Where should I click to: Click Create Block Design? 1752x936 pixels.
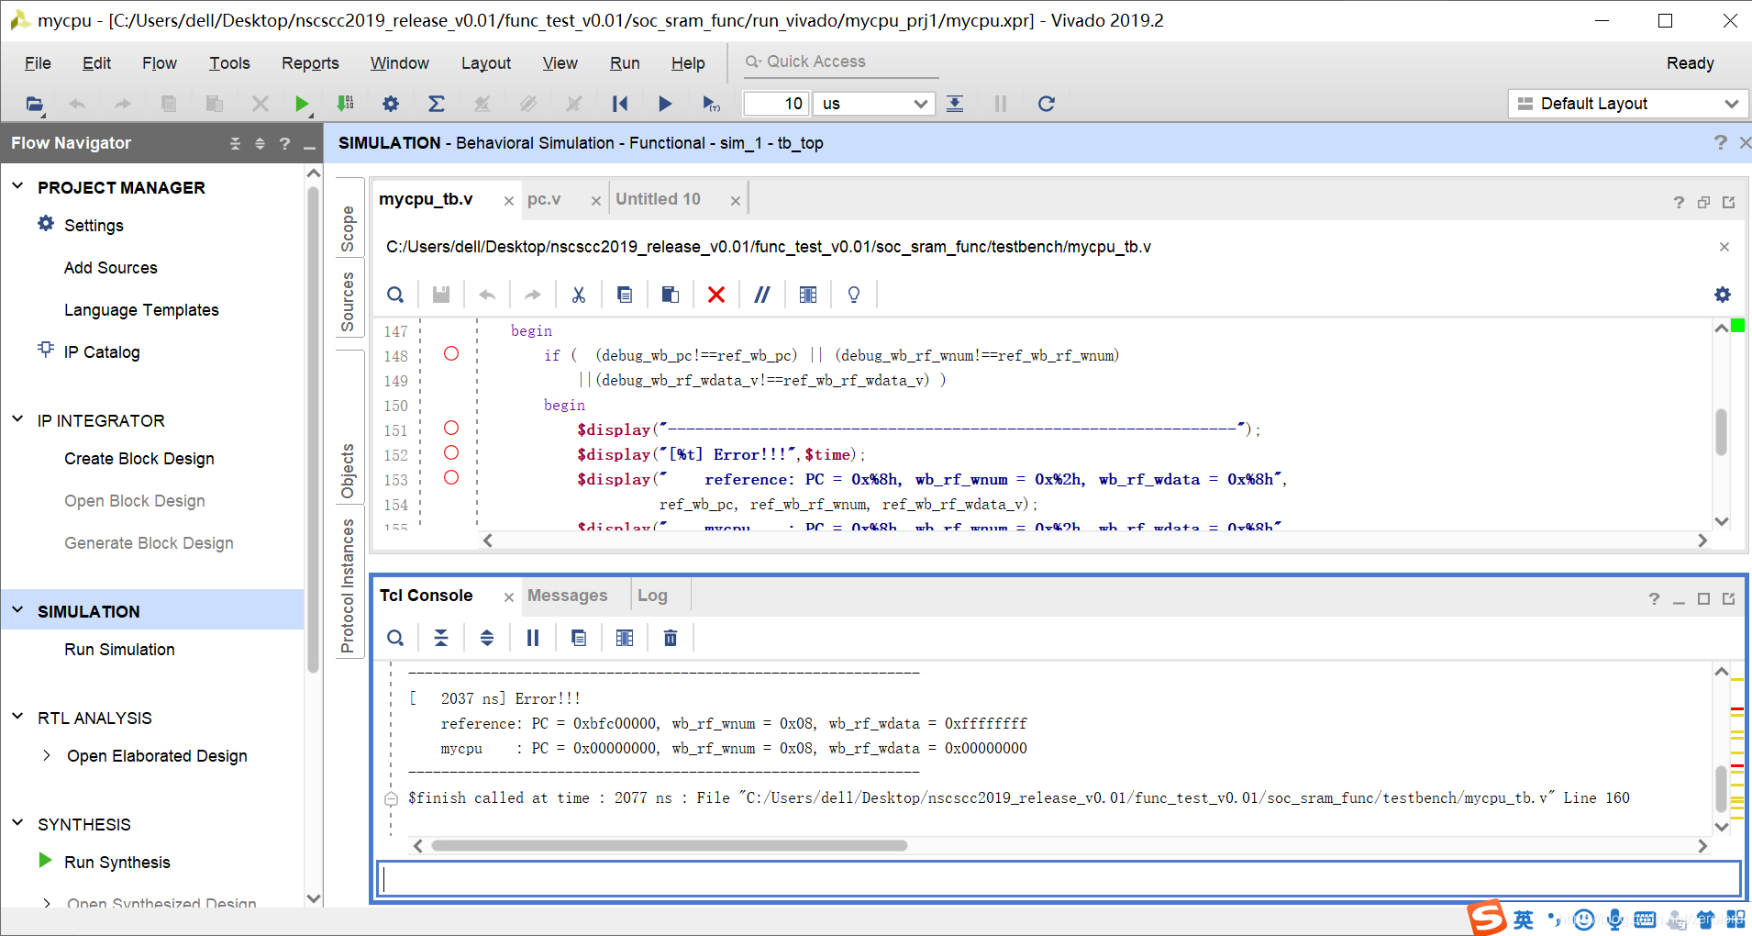(x=139, y=459)
